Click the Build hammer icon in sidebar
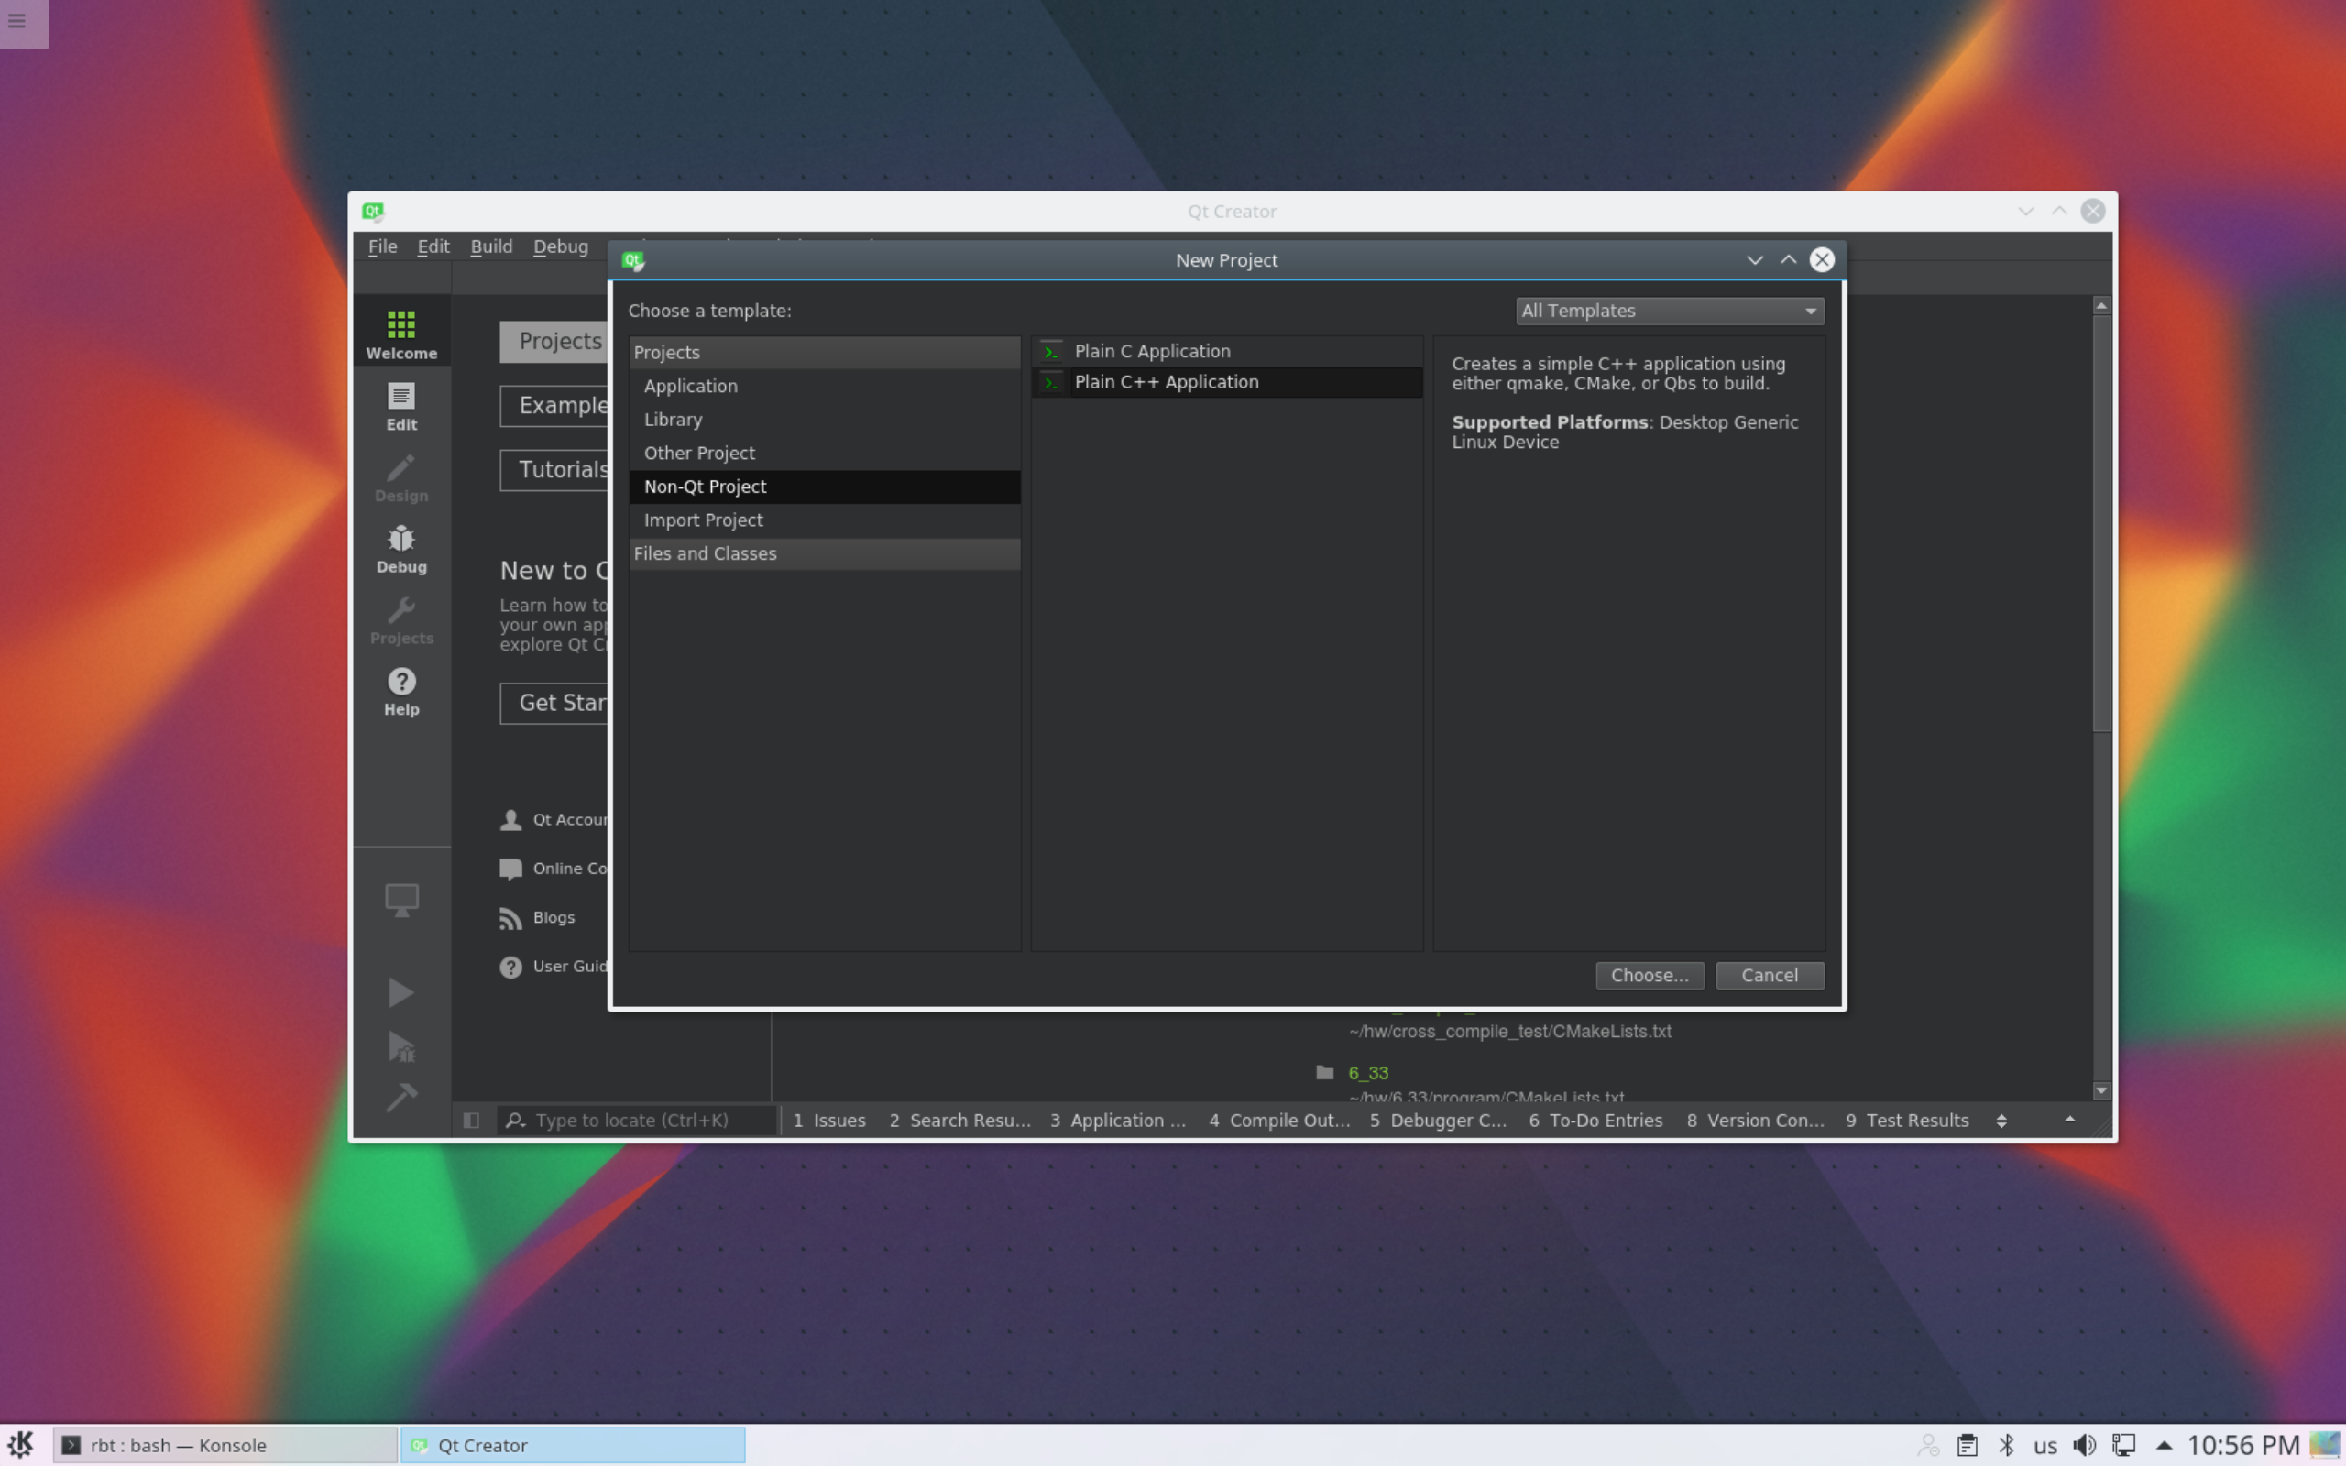The height and width of the screenshot is (1466, 2346). tap(400, 1099)
